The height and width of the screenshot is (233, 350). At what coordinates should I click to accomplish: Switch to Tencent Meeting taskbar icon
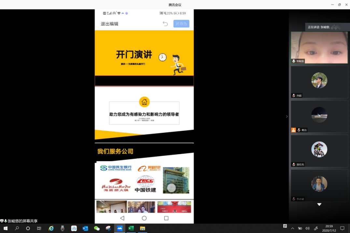point(119,228)
